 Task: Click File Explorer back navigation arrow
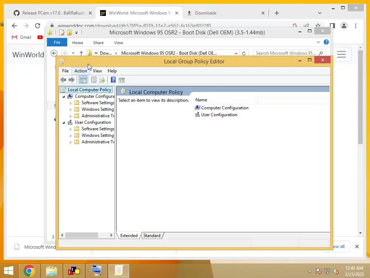click(x=54, y=53)
